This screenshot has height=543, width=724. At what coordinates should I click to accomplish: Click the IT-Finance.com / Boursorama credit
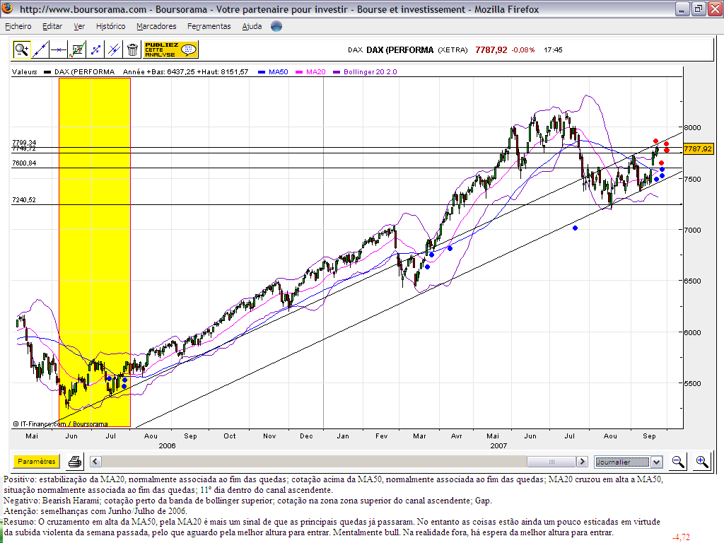(x=60, y=424)
